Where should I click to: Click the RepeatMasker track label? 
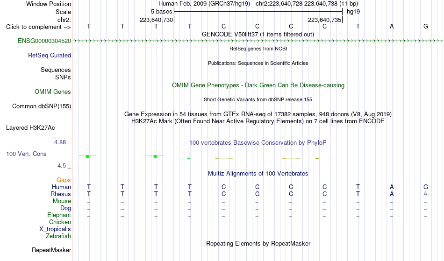pyautogui.click(x=51, y=250)
